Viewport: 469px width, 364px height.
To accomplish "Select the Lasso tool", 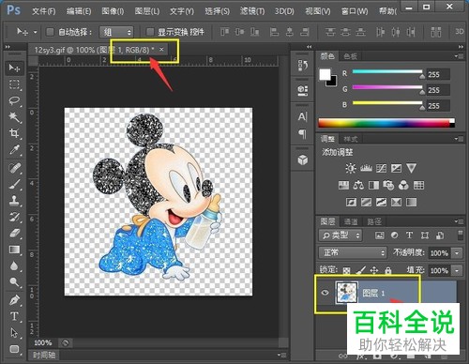I will click(x=14, y=100).
